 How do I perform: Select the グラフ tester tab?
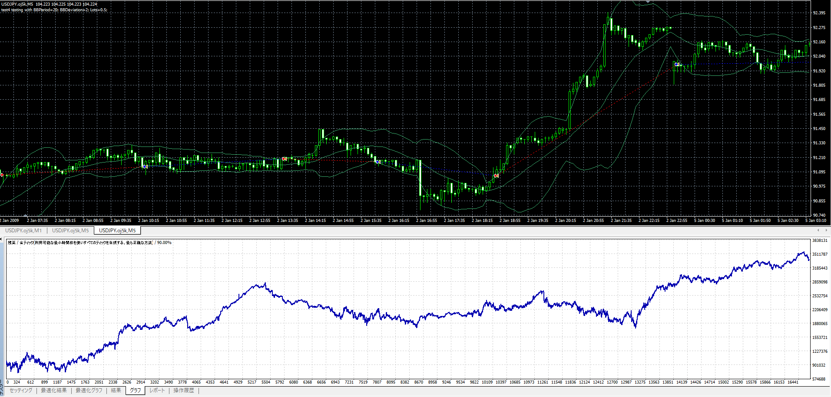tap(136, 390)
